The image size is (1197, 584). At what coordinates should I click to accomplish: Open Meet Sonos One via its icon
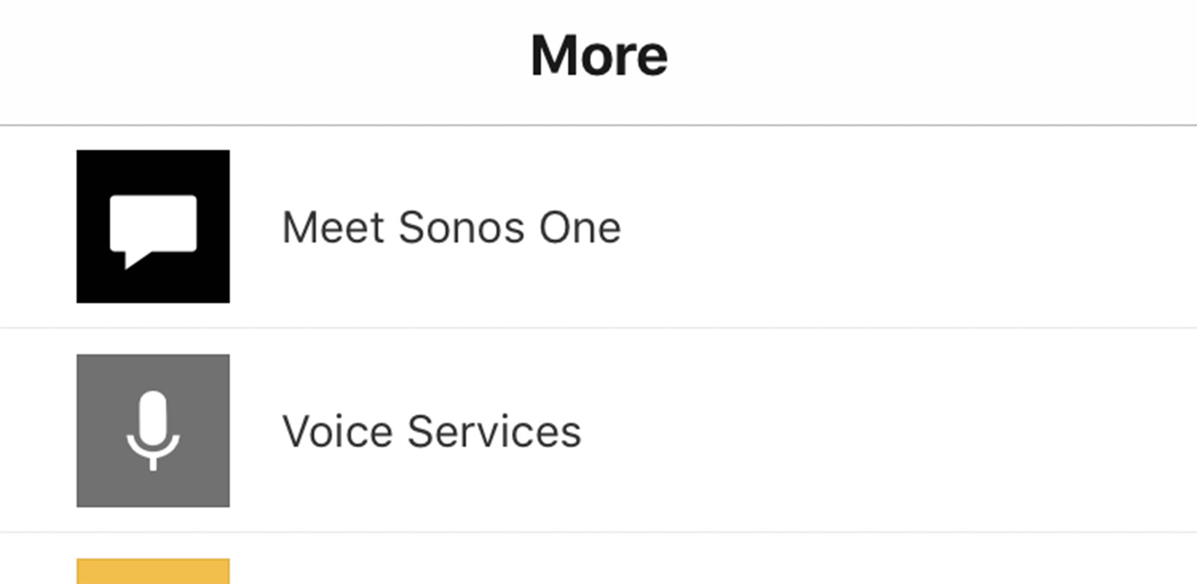(x=153, y=226)
